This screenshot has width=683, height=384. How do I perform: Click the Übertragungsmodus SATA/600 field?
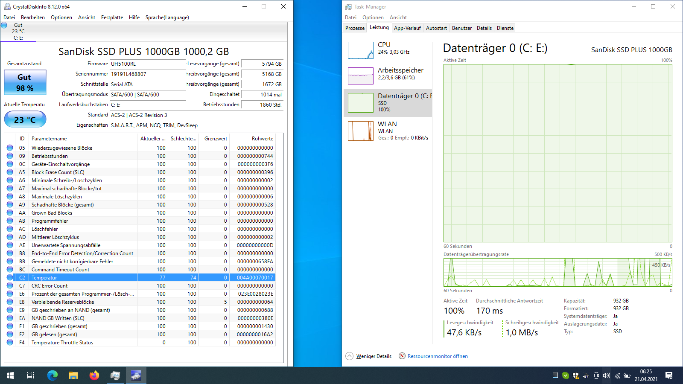(x=148, y=95)
